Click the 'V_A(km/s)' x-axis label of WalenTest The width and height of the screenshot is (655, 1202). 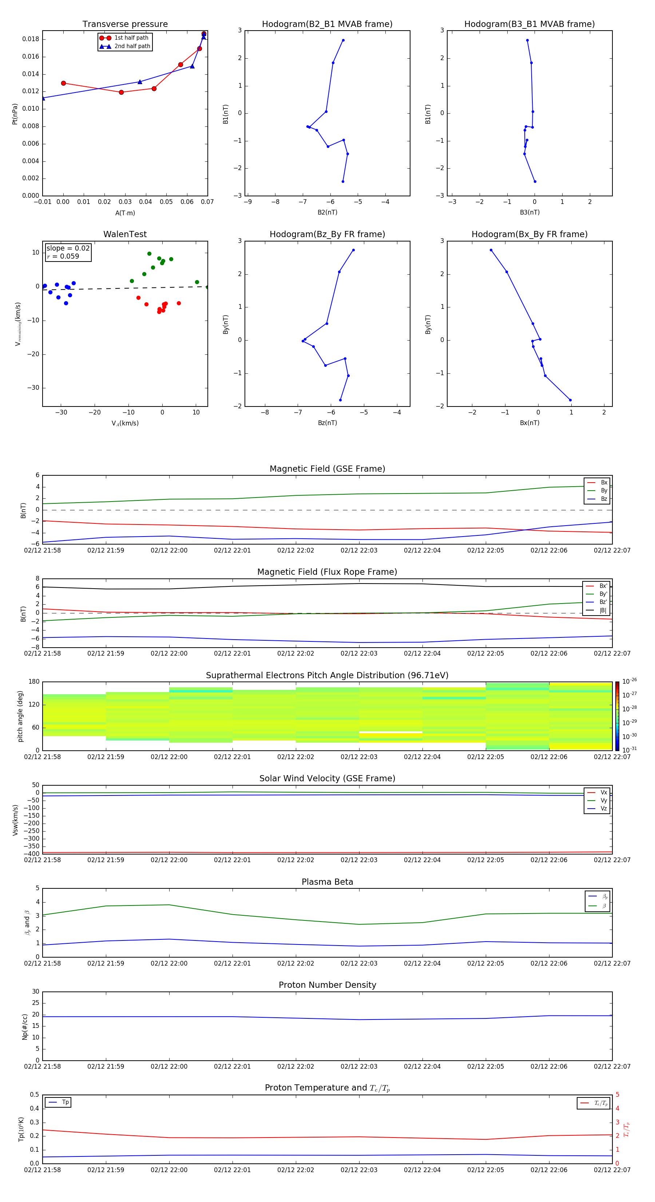point(125,423)
